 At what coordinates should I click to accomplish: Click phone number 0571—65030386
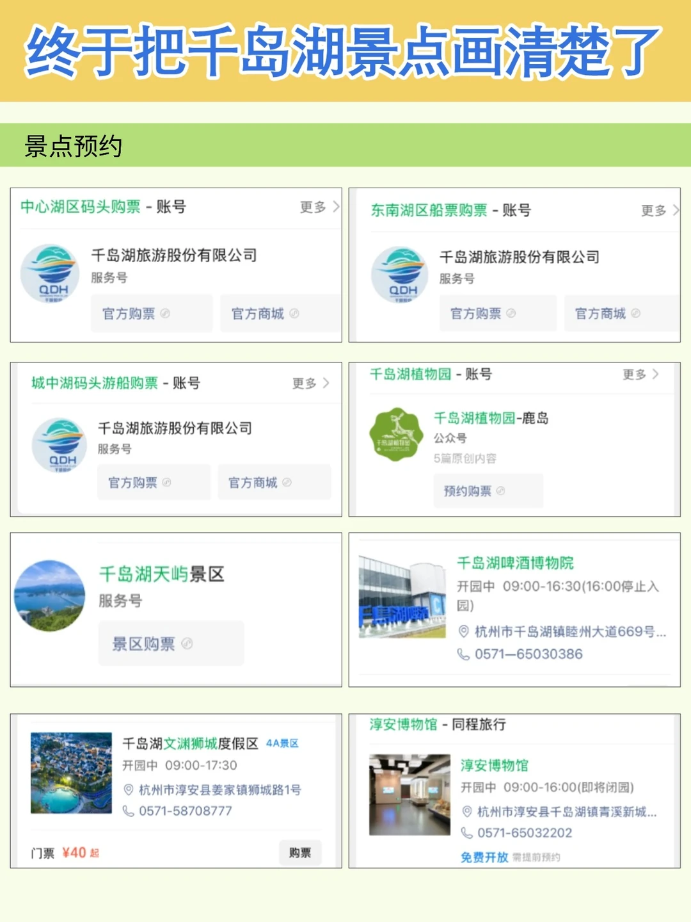(528, 654)
